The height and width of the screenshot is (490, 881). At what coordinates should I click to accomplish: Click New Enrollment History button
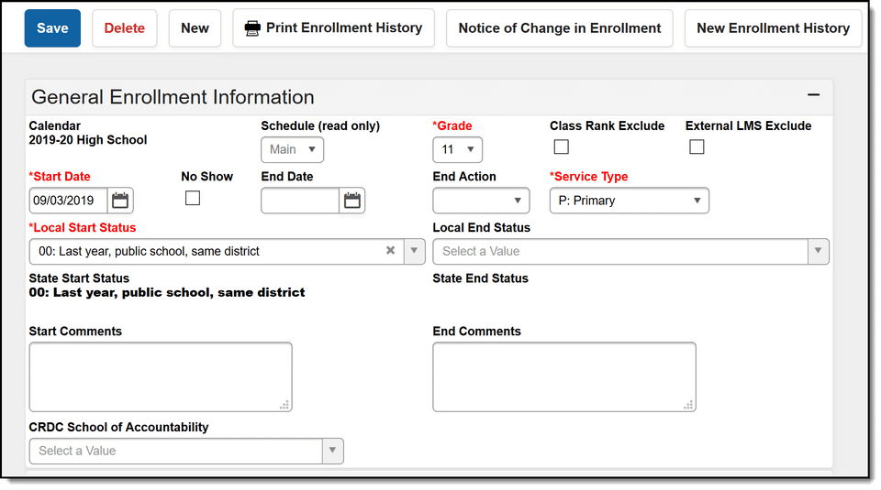tap(773, 28)
